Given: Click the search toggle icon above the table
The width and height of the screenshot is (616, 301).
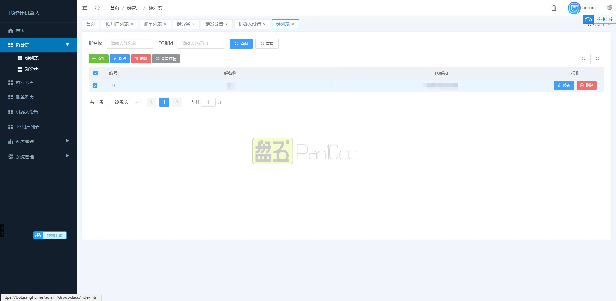Looking at the screenshot, I should tap(583, 59).
